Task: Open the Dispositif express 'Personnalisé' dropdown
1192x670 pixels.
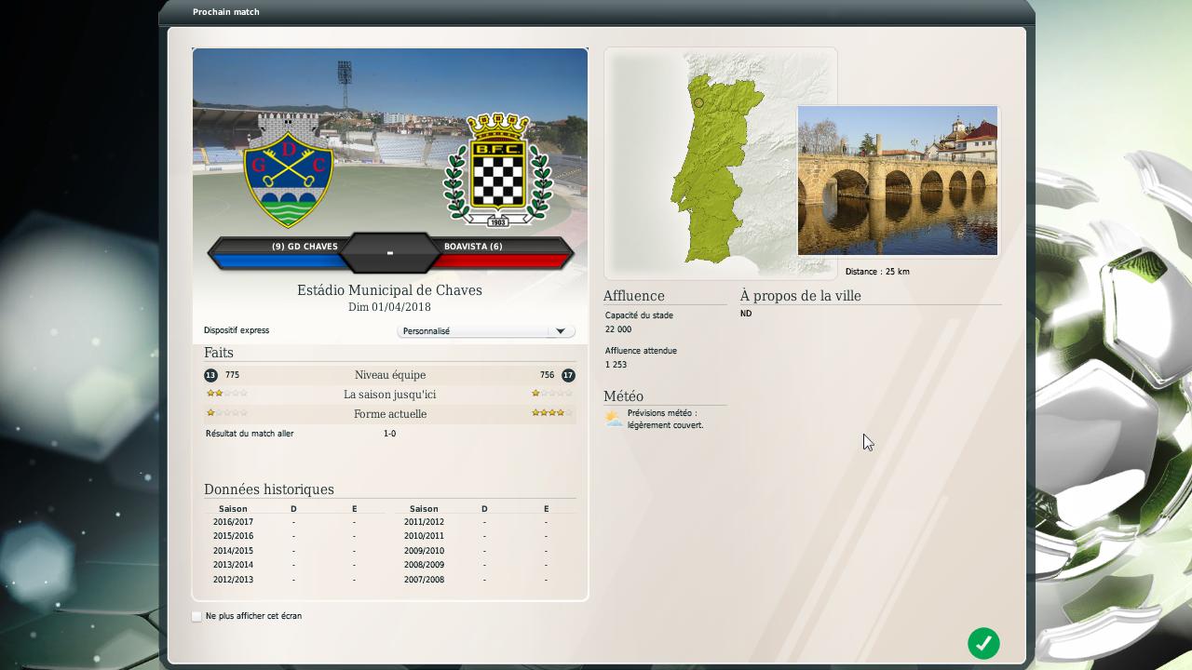Action: [x=485, y=331]
